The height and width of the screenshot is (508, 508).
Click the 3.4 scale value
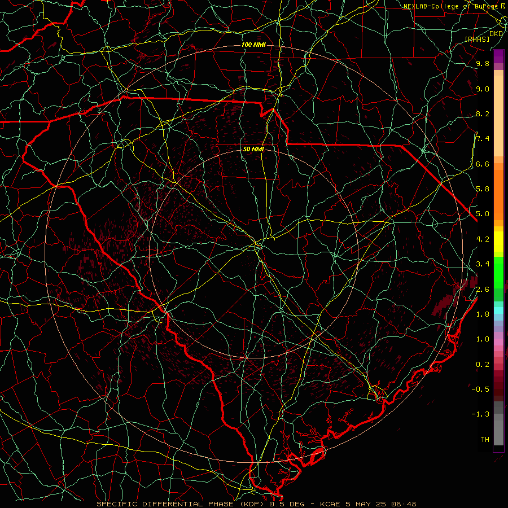[x=483, y=264]
